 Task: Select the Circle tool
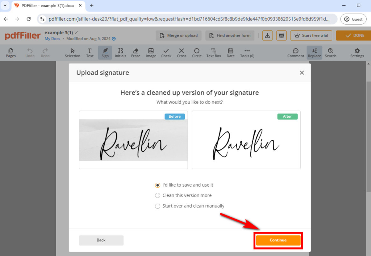197,53
